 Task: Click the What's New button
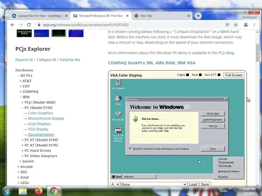213,114
